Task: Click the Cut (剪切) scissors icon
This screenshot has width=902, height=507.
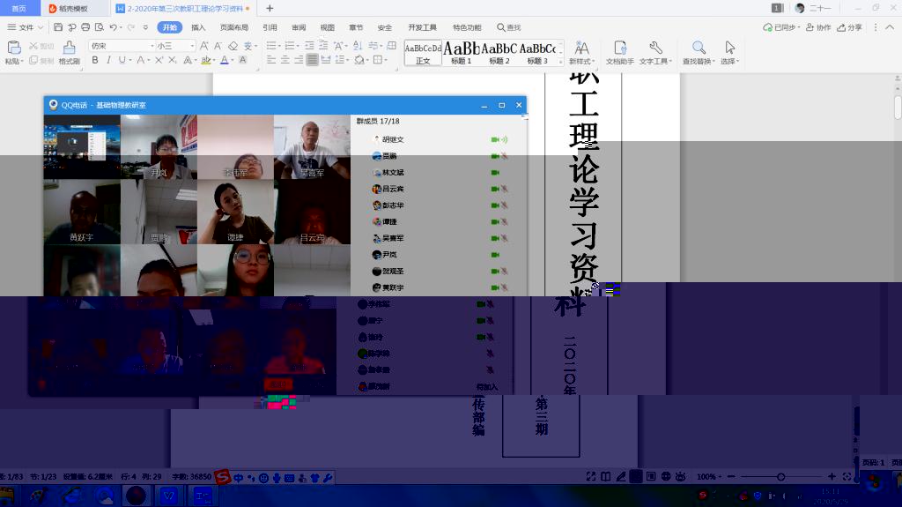Action: (x=33, y=46)
